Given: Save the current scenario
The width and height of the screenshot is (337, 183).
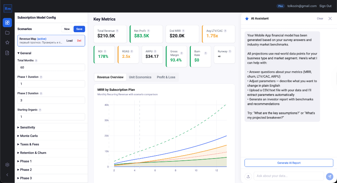Looking at the screenshot, I should pos(79,29).
